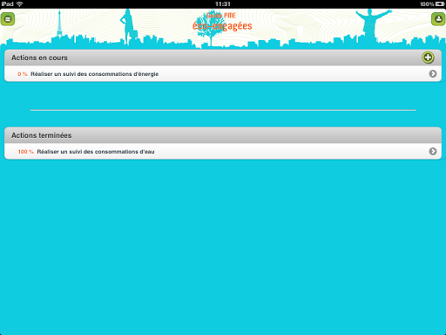Open the green menu icon at top left
Screen dimensions: 446x335
coord(8,19)
